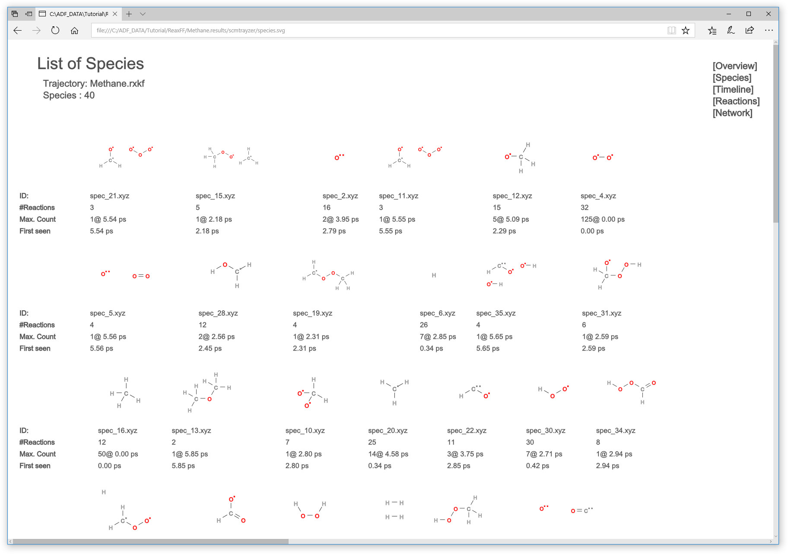Go back to previous page

18,30
